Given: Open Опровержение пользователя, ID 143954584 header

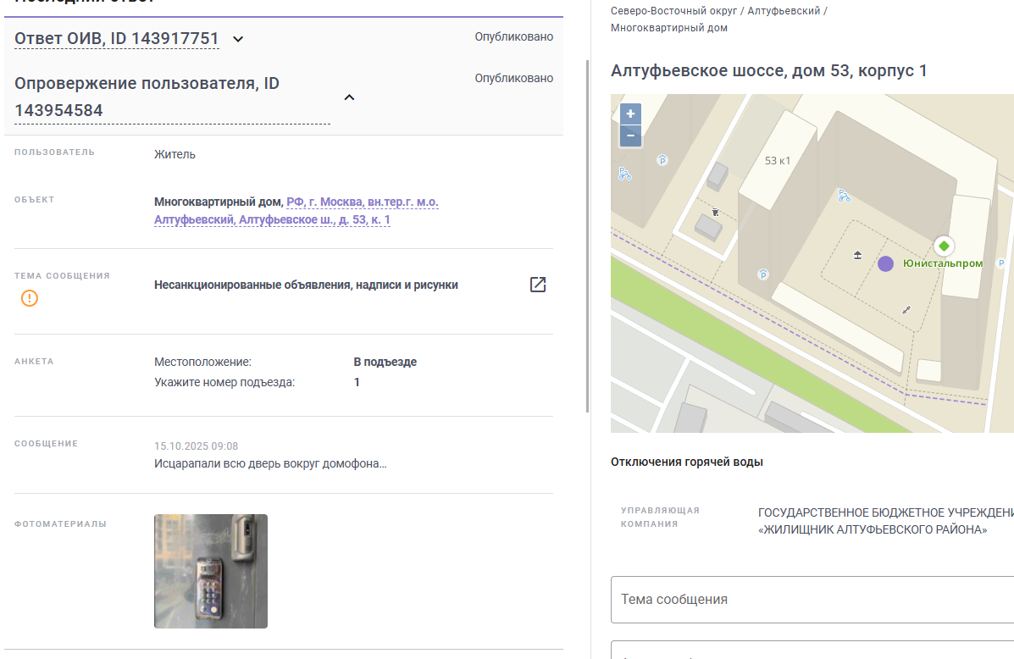Looking at the screenshot, I should tap(172, 97).
